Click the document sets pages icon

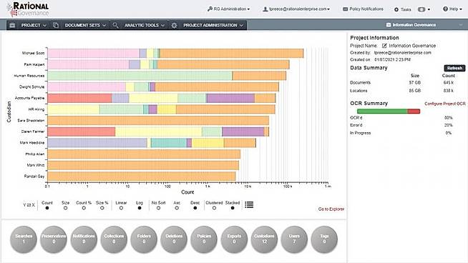[56, 25]
